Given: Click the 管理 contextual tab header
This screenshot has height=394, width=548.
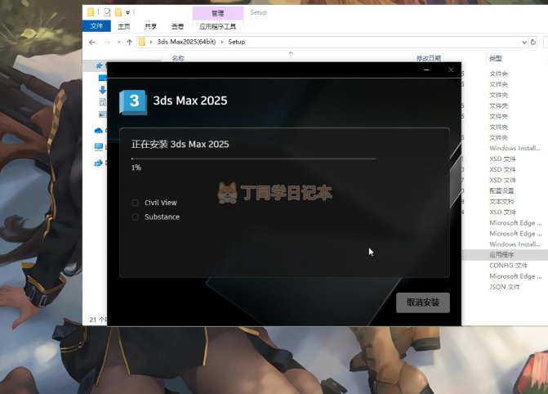Looking at the screenshot, I should click(x=218, y=13).
